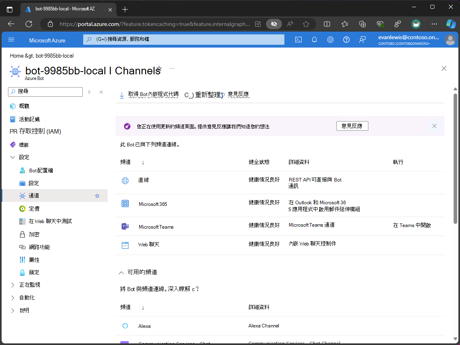Click Home breadcrumb link
460x345 pixels.
(17, 56)
